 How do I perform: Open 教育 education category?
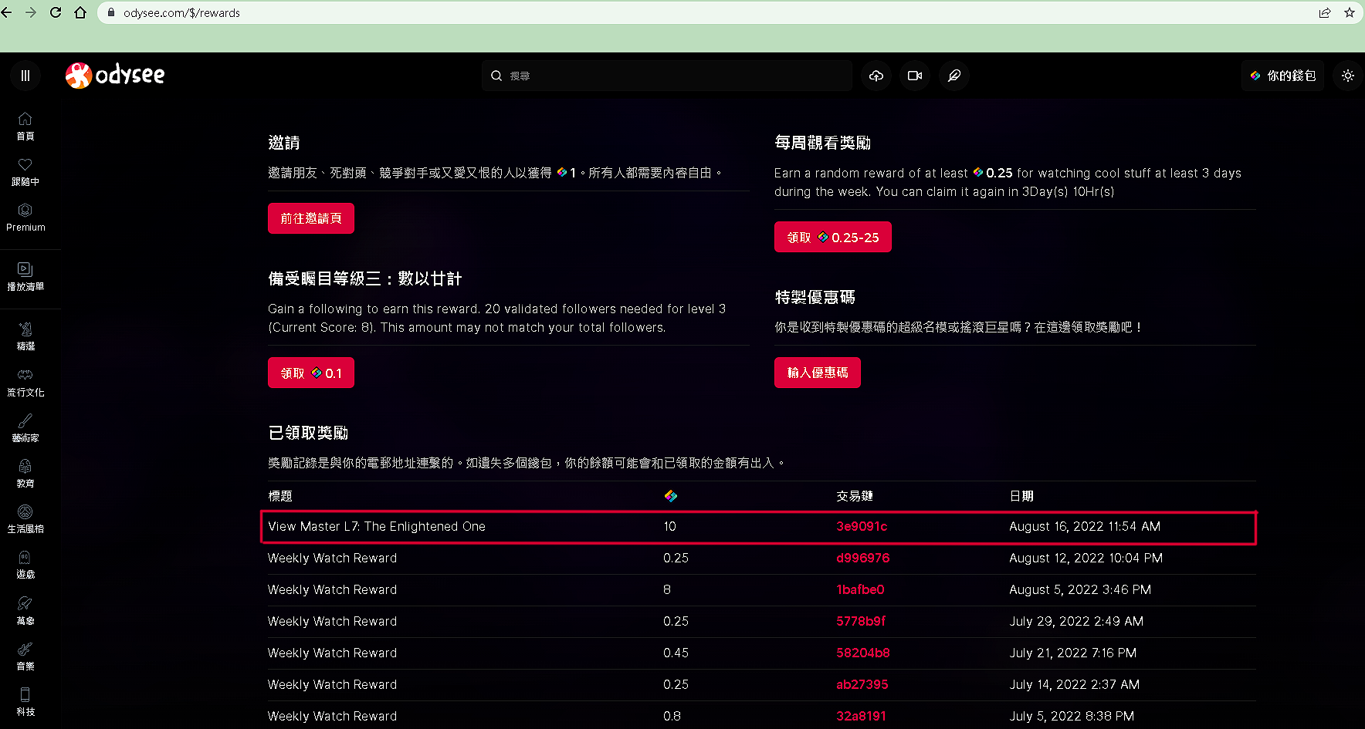(25, 474)
